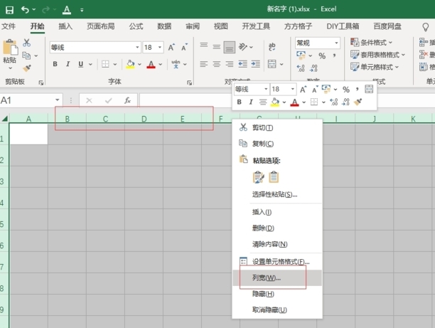Open 条件格式 conditional formatting menu
The image size is (435, 328).
click(x=371, y=43)
